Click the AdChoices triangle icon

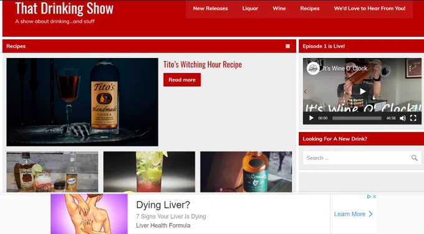click(369, 197)
